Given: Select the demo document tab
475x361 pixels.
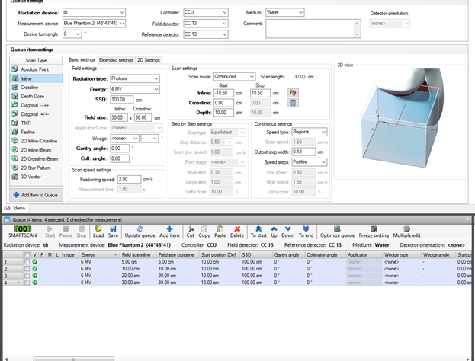Looking at the screenshot, I should (x=16, y=208).
